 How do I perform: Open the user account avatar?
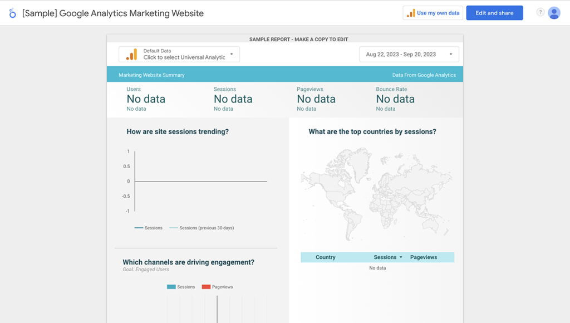pos(554,13)
